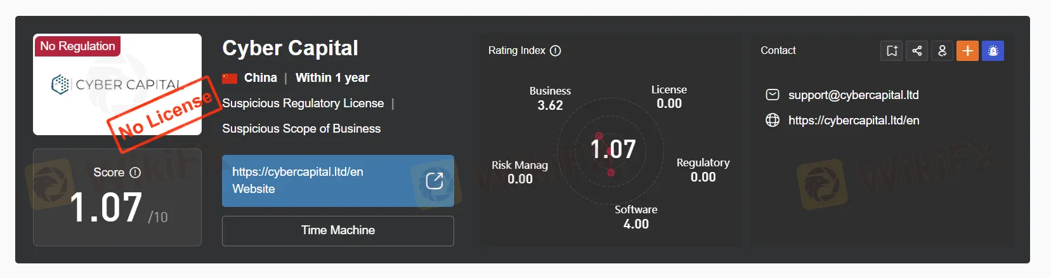This screenshot has width=1051, height=278.
Task: Click the orange plus button
Action: (x=968, y=51)
